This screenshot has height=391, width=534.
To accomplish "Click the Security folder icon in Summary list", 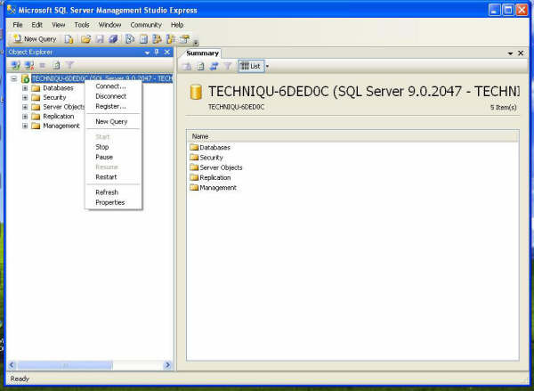I will click(x=194, y=158).
